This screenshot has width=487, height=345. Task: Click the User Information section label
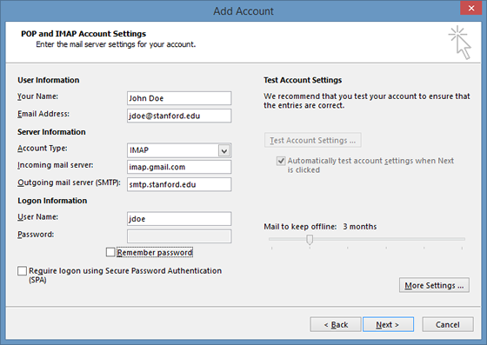pos(48,80)
